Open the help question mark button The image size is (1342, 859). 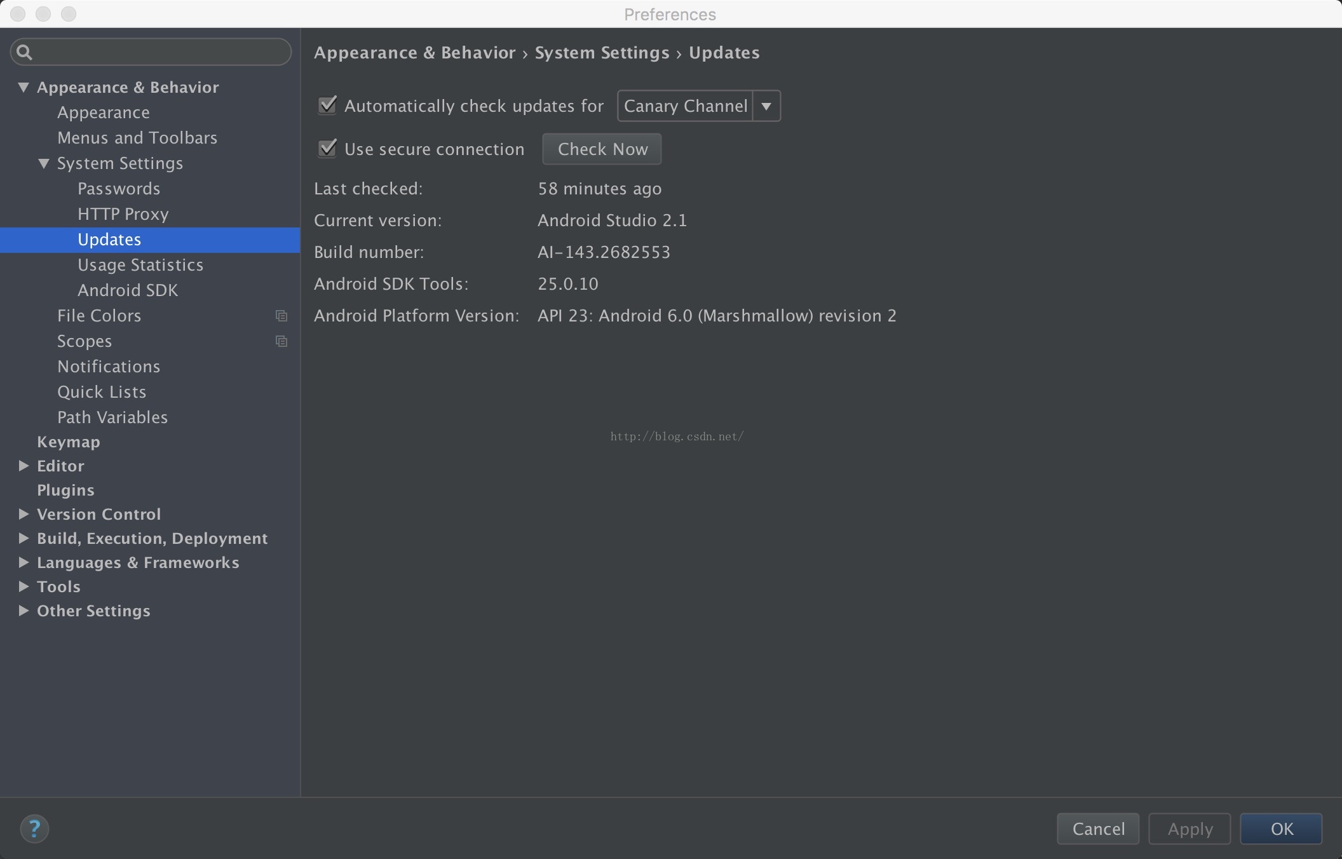click(34, 829)
